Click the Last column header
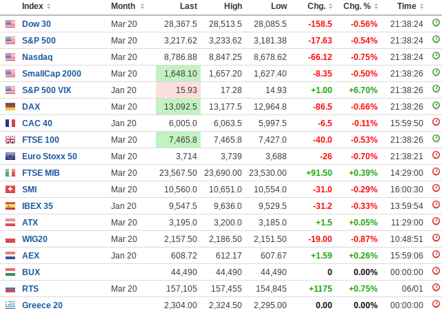 click(x=188, y=6)
